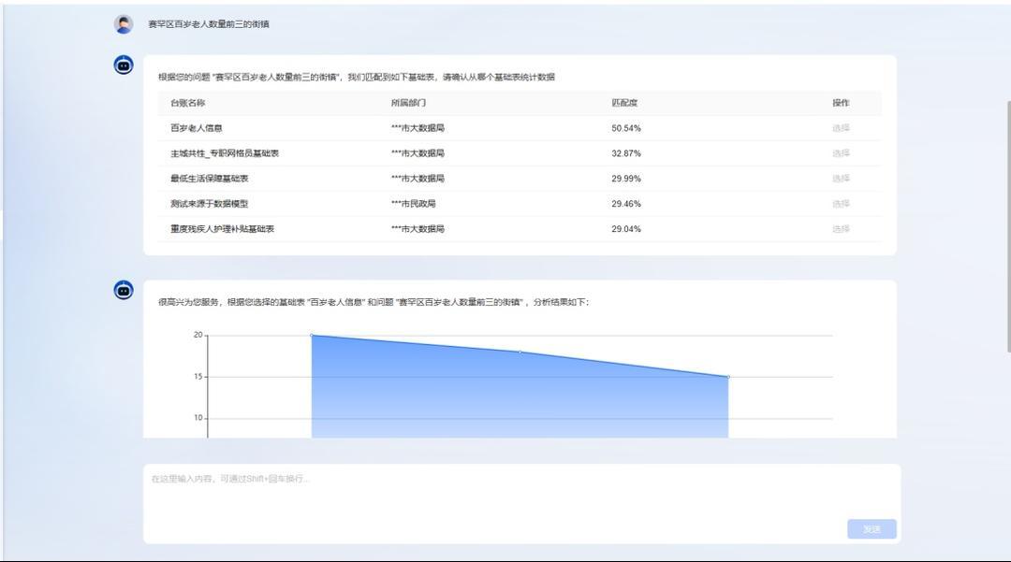Click the 主城共性_专职网格员基础表 name
This screenshot has height=562, width=1011.
point(225,153)
